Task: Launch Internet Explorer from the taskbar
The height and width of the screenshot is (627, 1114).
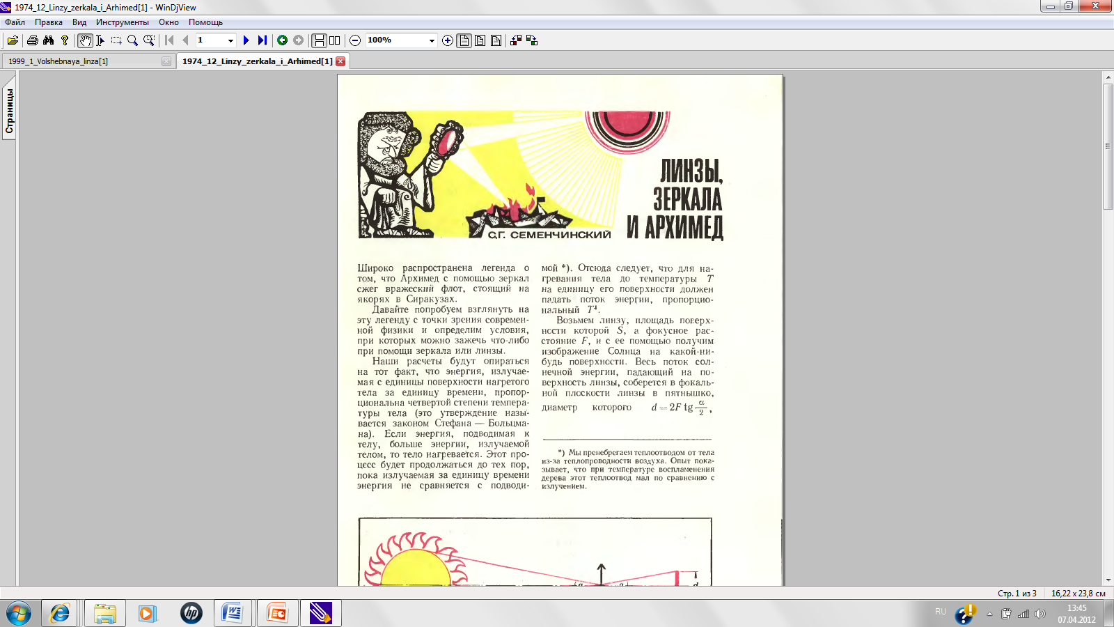Action: pos(60,613)
